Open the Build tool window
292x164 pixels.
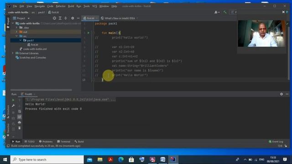[x=79, y=142]
